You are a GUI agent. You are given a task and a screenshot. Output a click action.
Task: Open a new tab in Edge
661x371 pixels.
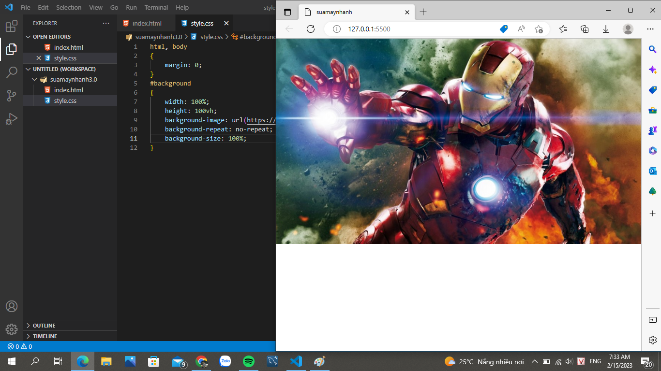pos(423,12)
